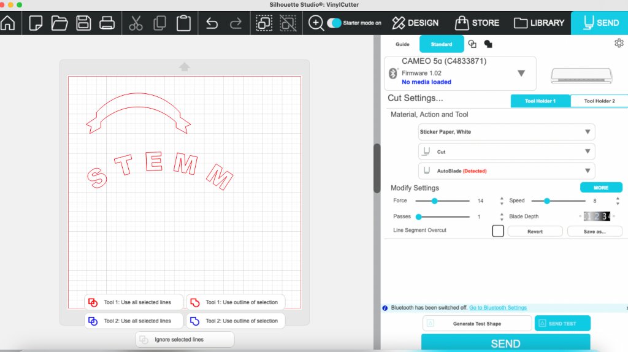Click the MORE settings button

(601, 188)
